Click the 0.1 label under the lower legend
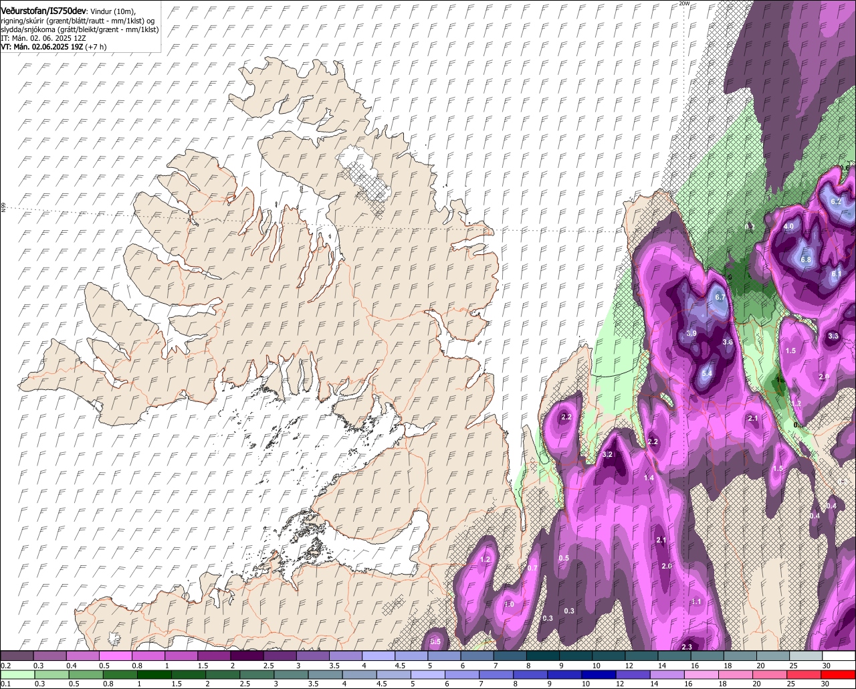 (5, 684)
